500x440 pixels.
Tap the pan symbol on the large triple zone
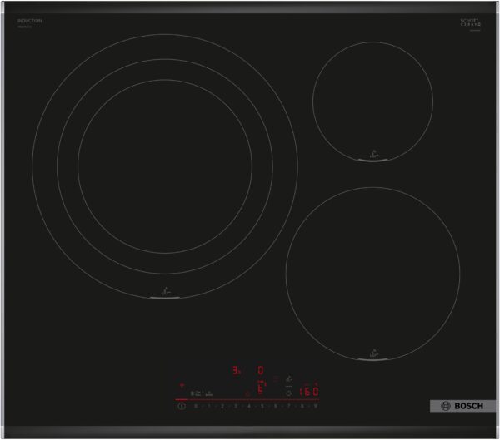coord(166,291)
